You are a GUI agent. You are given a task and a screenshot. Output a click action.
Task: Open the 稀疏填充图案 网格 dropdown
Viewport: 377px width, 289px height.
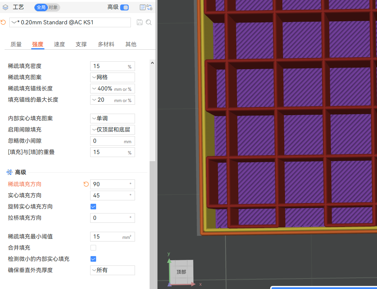[x=113, y=77]
